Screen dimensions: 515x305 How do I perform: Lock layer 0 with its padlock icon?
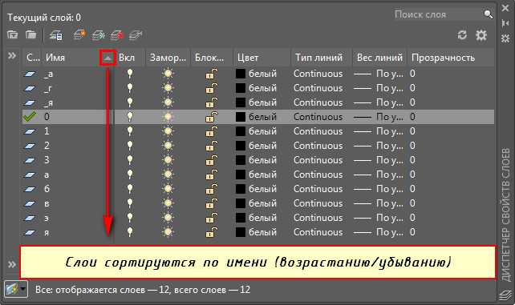pyautogui.click(x=211, y=117)
